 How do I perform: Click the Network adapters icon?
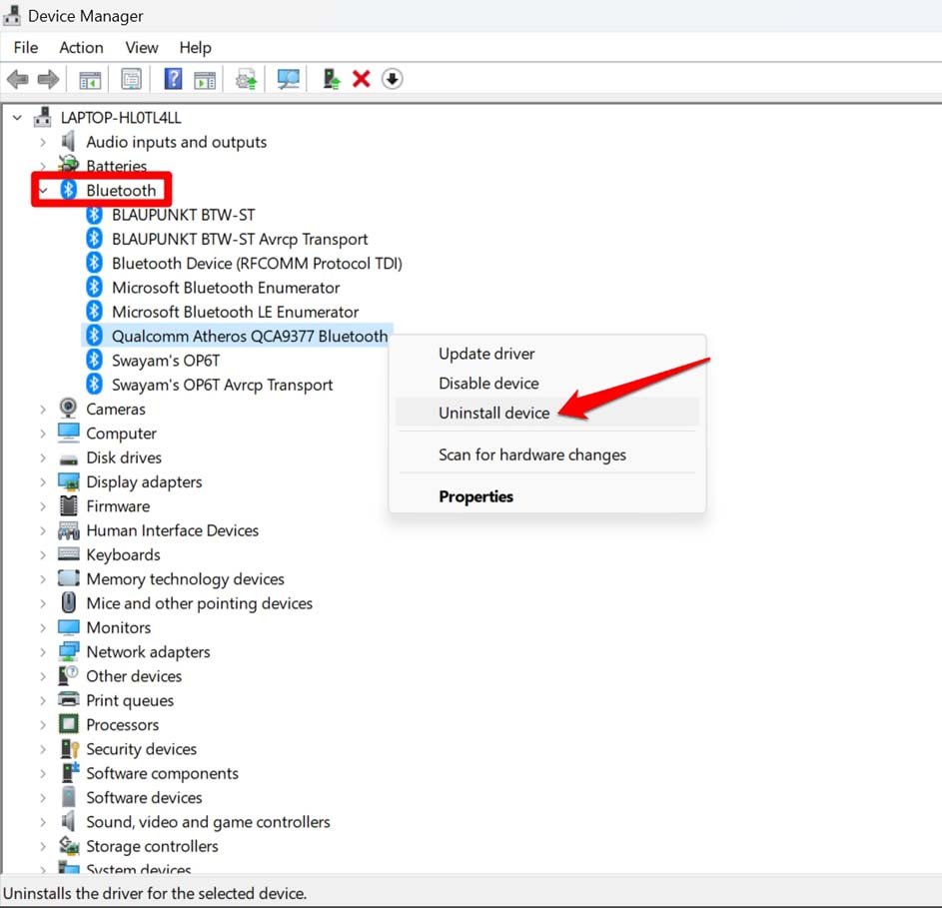click(x=69, y=651)
